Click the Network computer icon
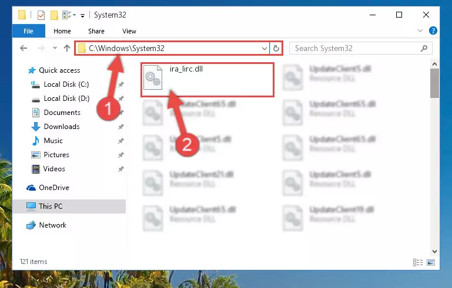This screenshot has height=288, width=452. pos(31,225)
